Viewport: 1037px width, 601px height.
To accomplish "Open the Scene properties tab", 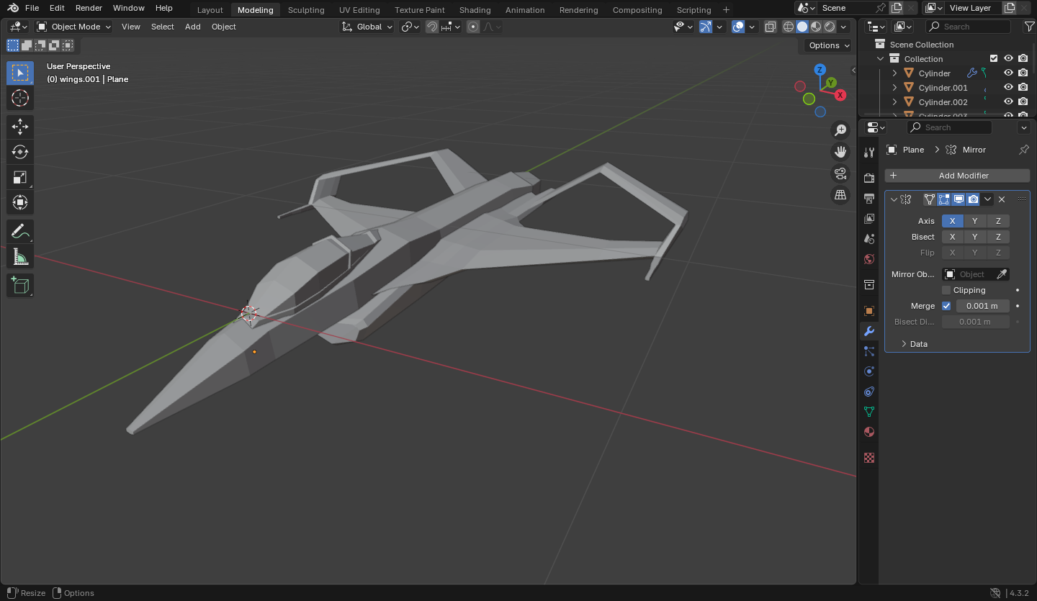I will 869,238.
